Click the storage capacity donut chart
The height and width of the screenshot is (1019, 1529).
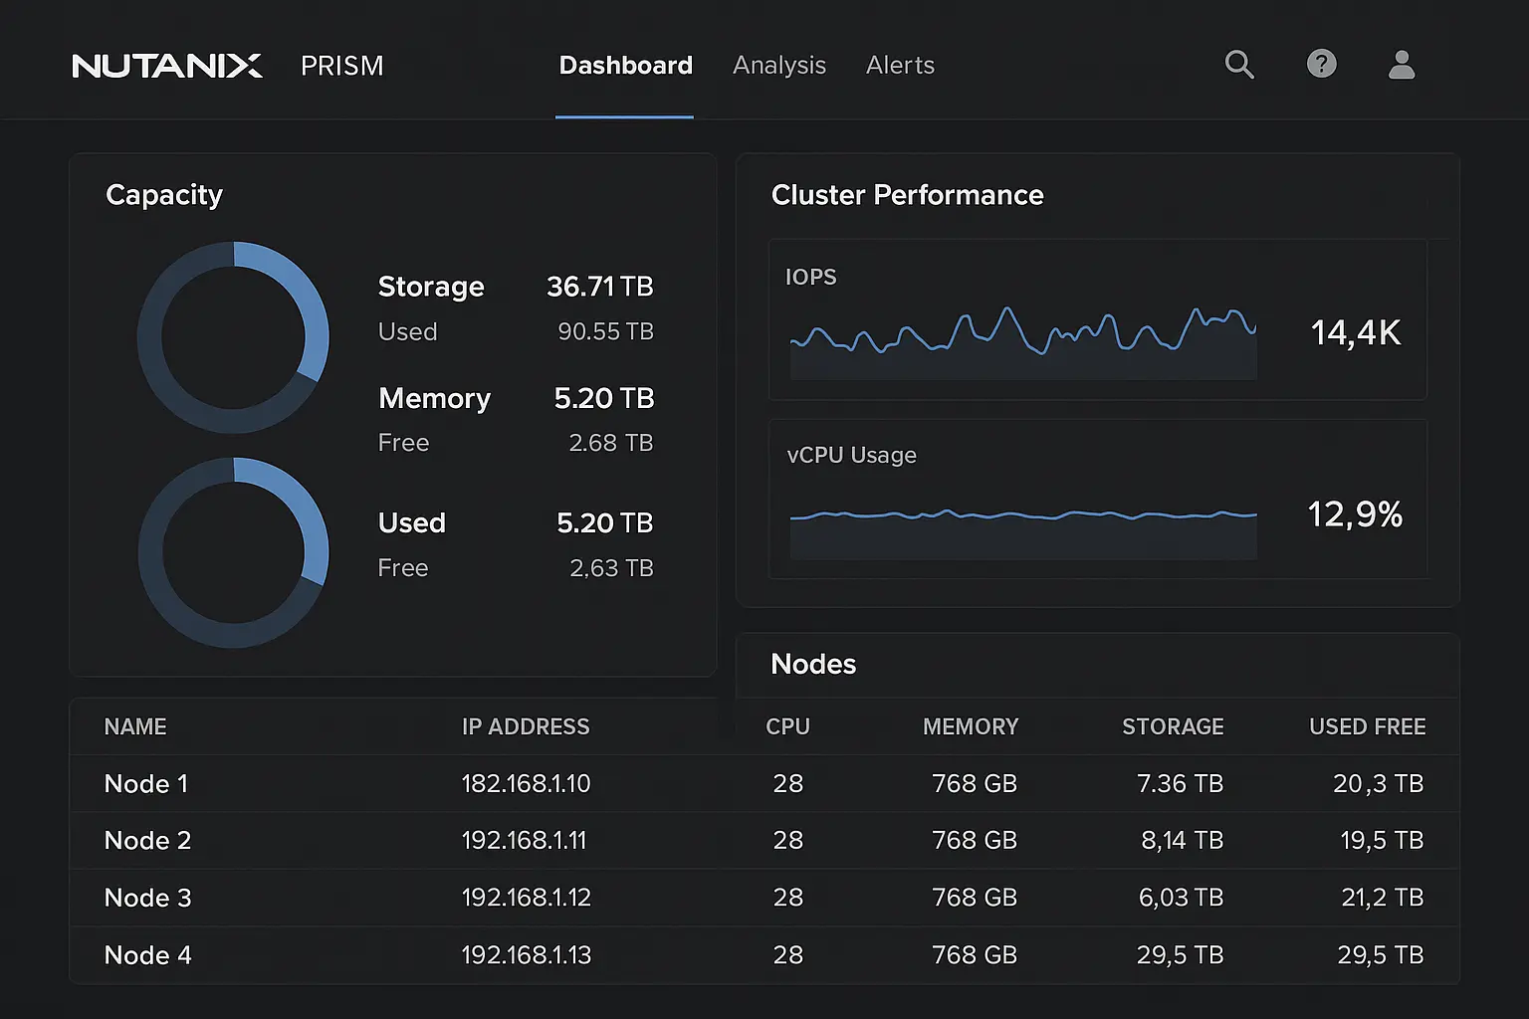(x=233, y=337)
